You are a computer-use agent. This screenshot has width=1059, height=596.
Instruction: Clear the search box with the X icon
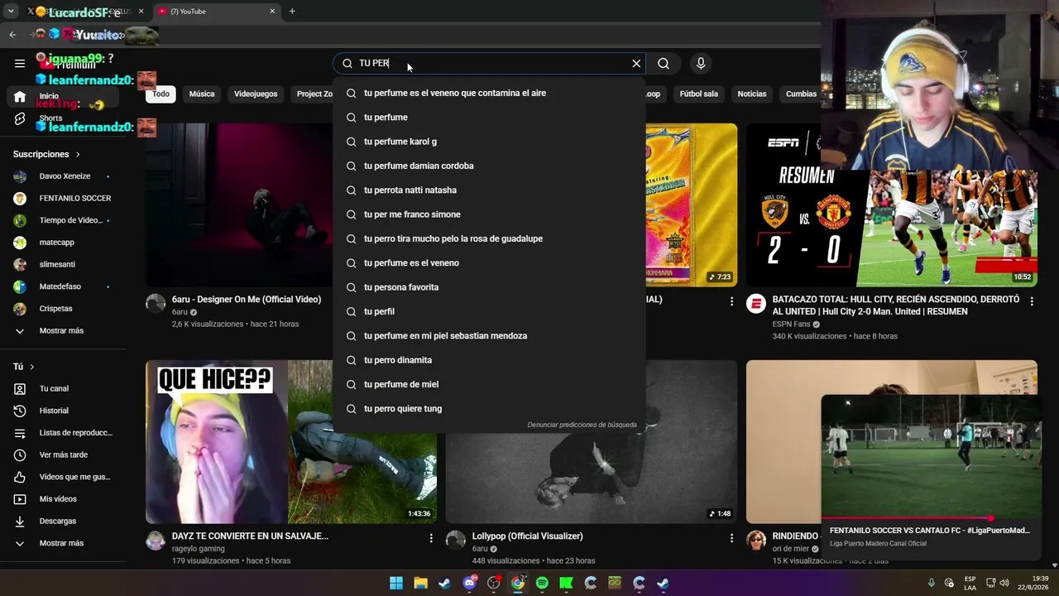tap(636, 64)
